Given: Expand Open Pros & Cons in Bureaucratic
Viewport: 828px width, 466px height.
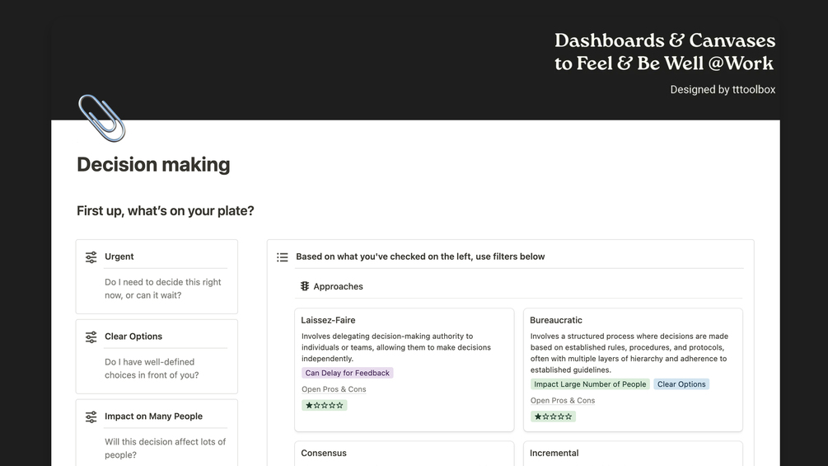Looking at the screenshot, I should tap(563, 401).
